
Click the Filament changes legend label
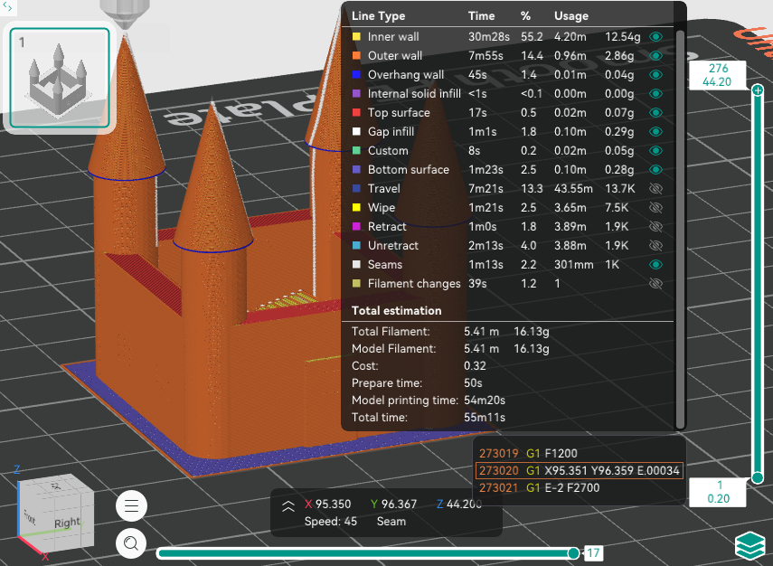pos(413,284)
